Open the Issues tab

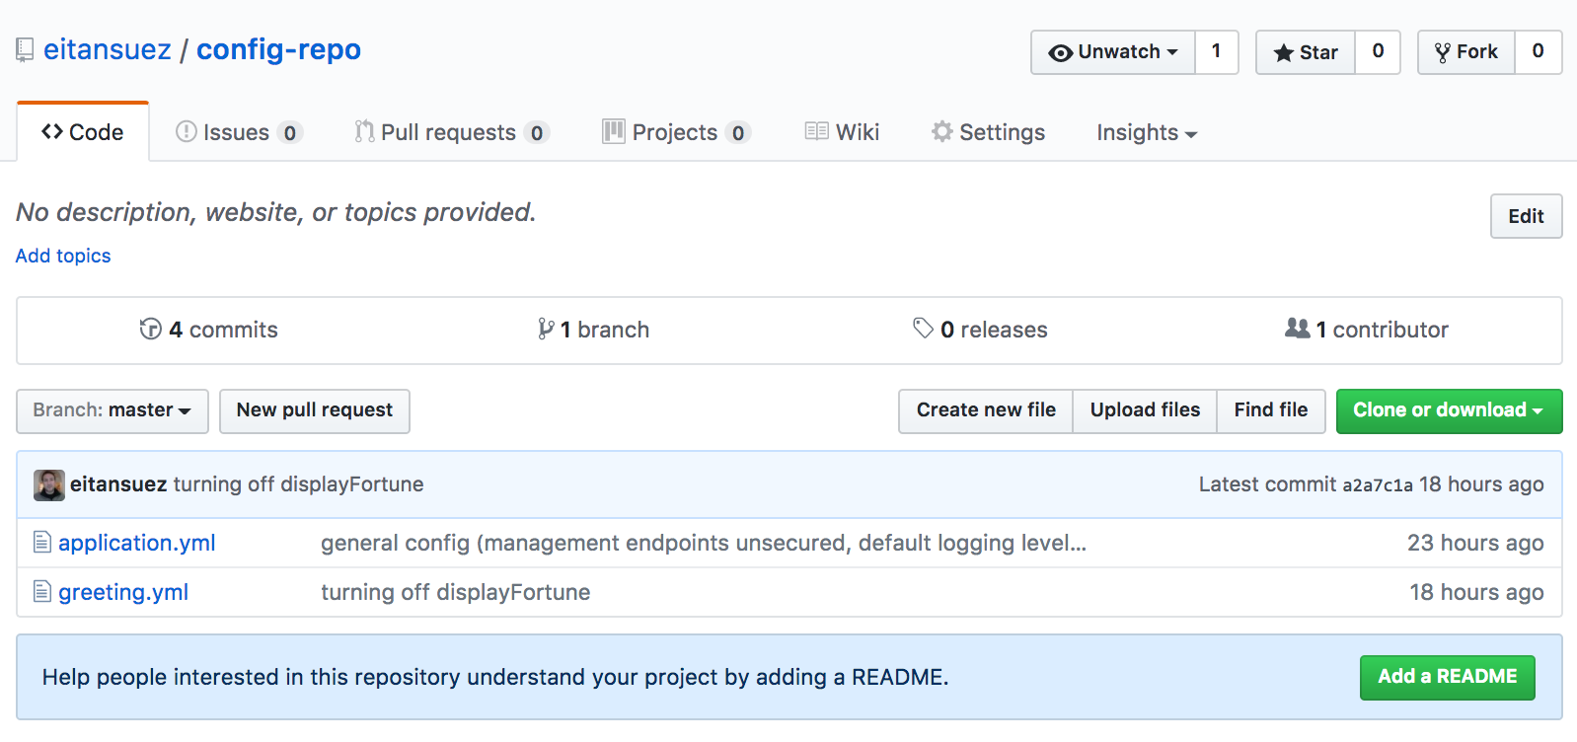point(239,132)
